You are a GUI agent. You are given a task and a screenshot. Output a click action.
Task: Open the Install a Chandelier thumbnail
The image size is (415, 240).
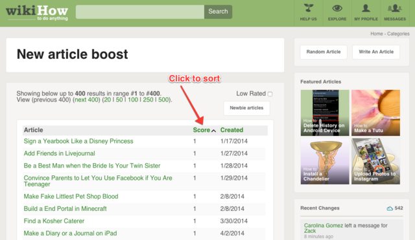pos(325,161)
